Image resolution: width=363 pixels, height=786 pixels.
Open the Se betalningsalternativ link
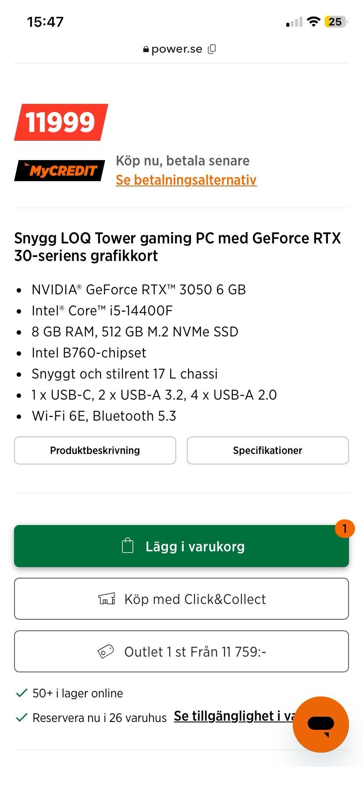(186, 180)
